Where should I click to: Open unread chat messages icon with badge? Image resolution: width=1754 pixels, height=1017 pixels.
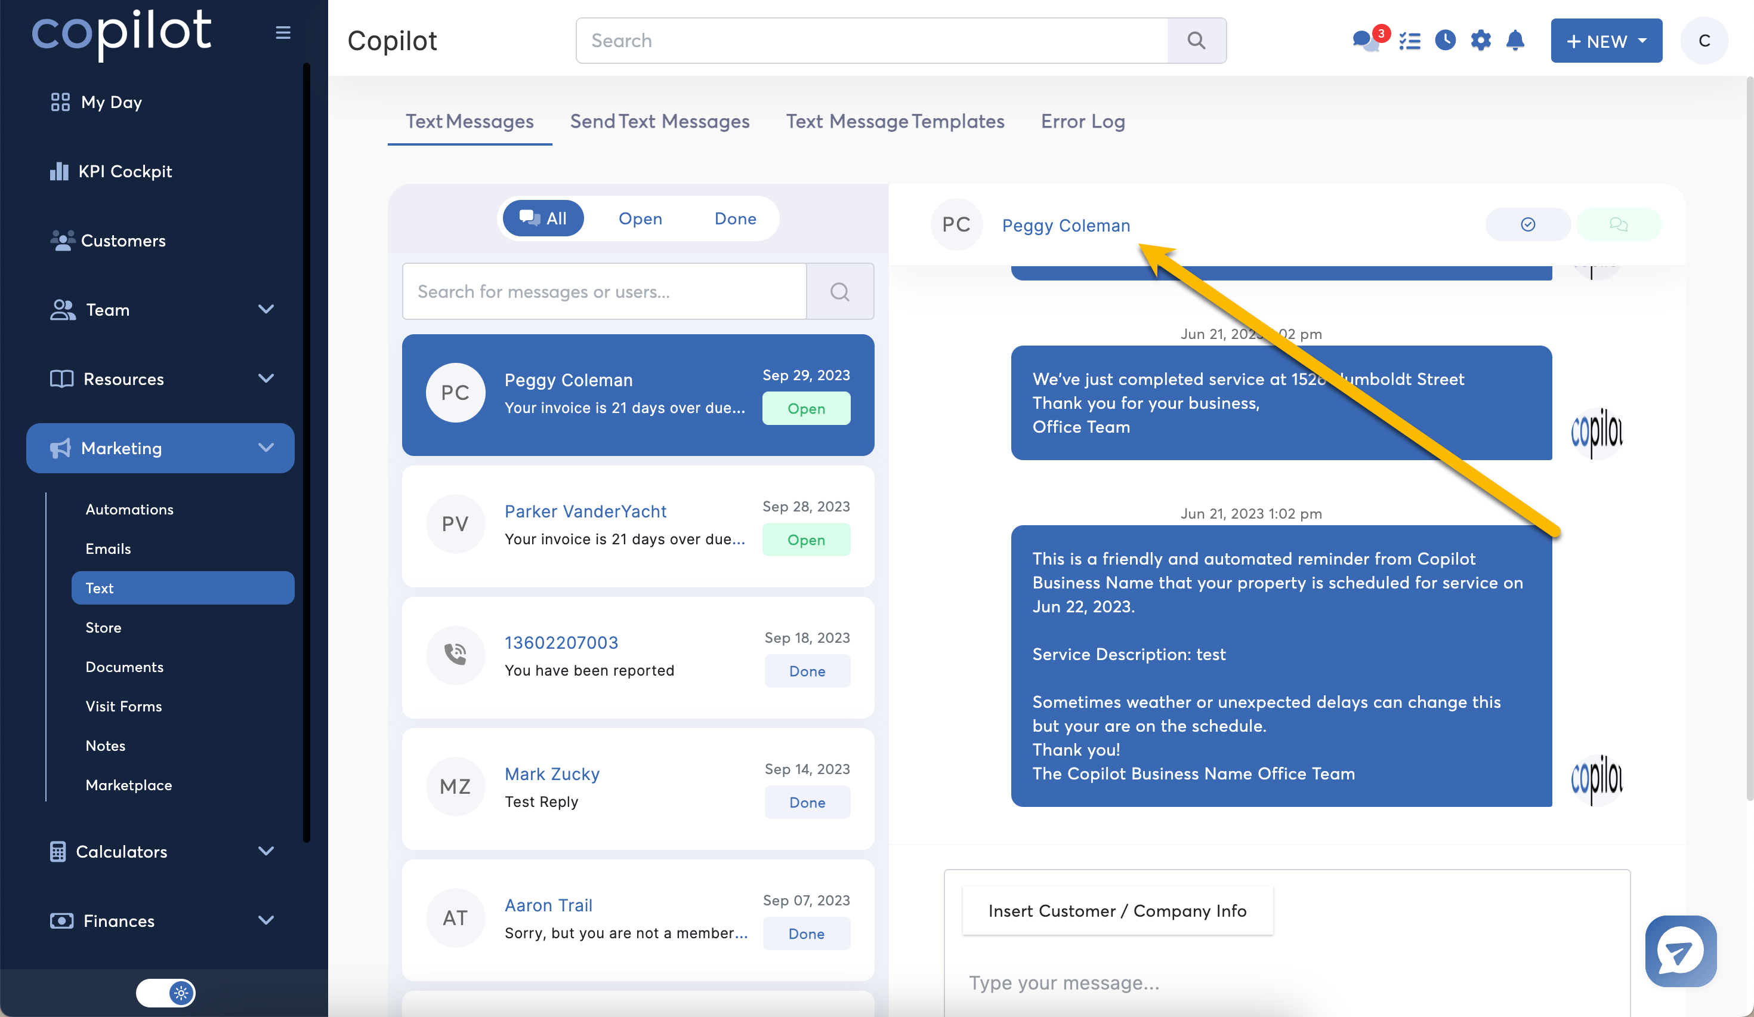(x=1367, y=39)
